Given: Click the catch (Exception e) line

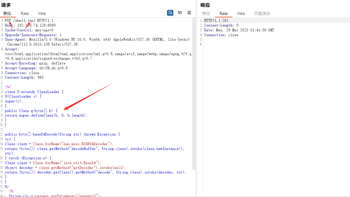Looking at the screenshot, I should tap(28, 158).
